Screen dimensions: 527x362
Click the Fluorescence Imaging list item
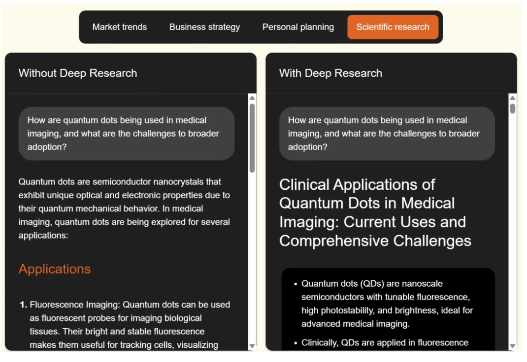pyautogui.click(x=125, y=325)
